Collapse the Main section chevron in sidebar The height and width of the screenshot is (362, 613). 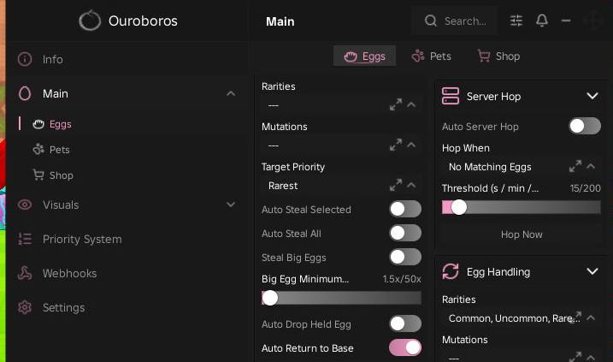click(231, 93)
